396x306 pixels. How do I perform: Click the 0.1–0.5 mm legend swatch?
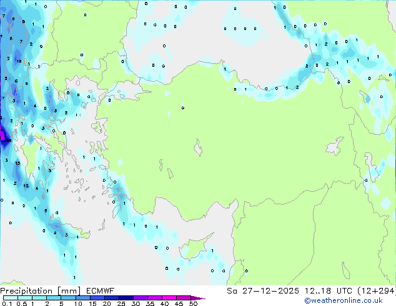point(11,298)
